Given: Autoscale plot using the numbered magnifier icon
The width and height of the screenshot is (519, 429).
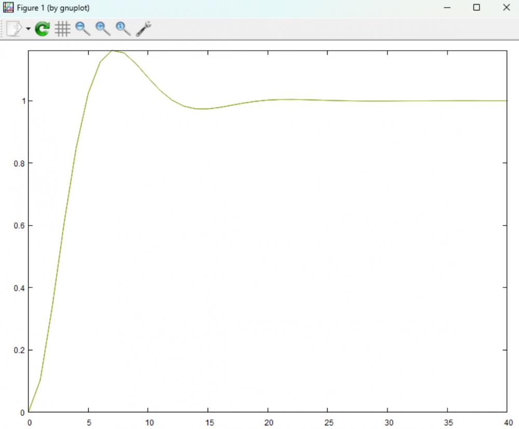Looking at the screenshot, I should tap(123, 29).
